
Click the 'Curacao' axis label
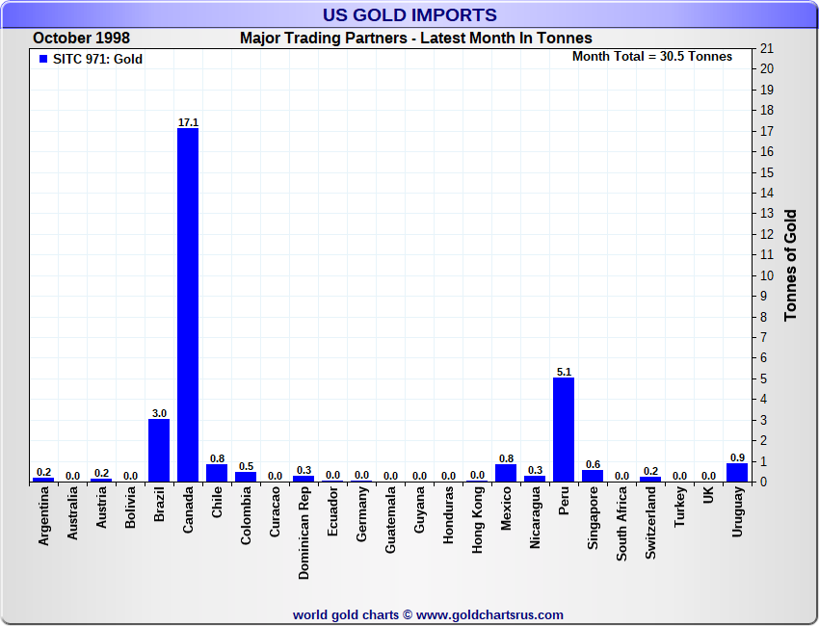pos(275,511)
